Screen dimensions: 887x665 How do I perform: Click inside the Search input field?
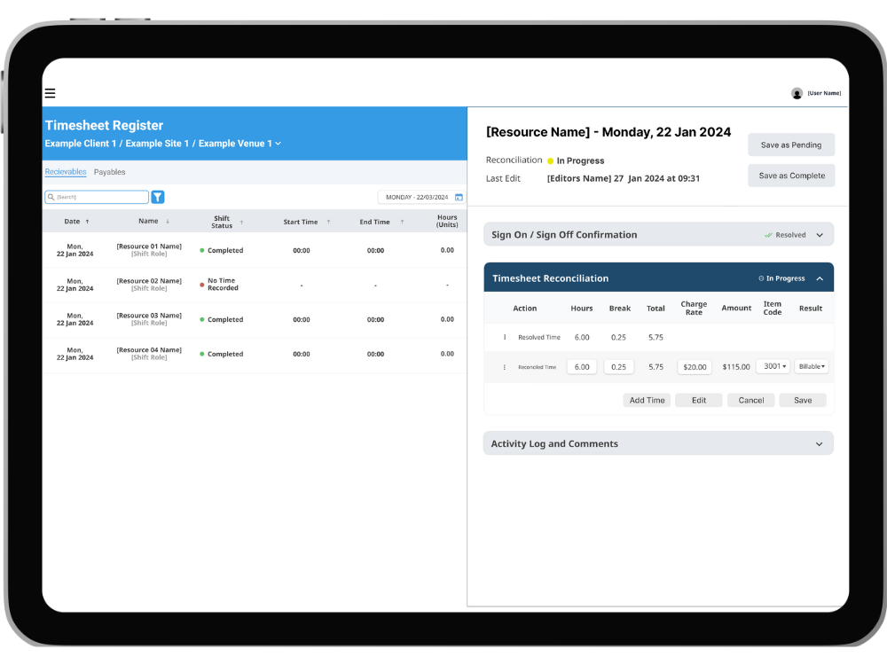click(98, 196)
